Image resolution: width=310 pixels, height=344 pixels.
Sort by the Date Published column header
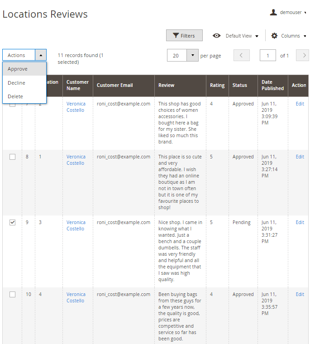coord(272,85)
